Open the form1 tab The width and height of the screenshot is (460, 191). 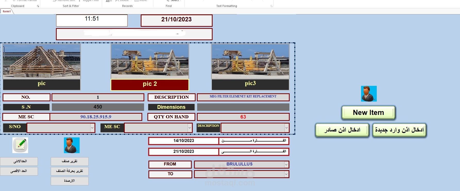point(7,11)
